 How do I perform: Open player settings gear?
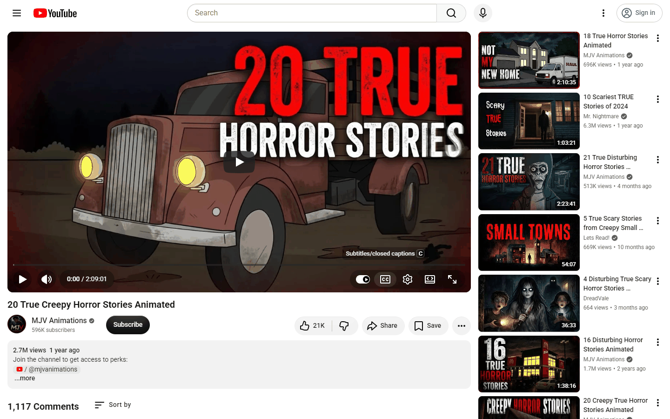408,279
